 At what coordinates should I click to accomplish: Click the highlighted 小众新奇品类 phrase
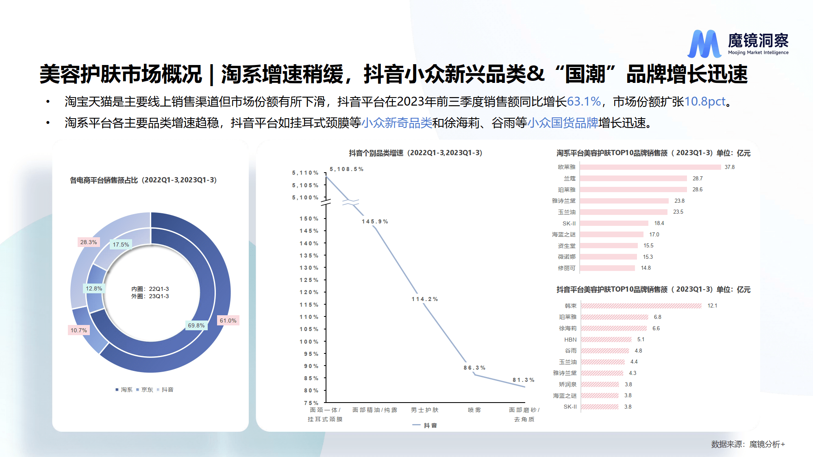pos(397,123)
